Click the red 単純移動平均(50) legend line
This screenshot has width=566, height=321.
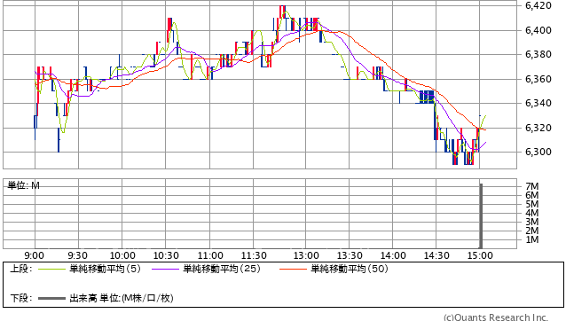click(293, 269)
